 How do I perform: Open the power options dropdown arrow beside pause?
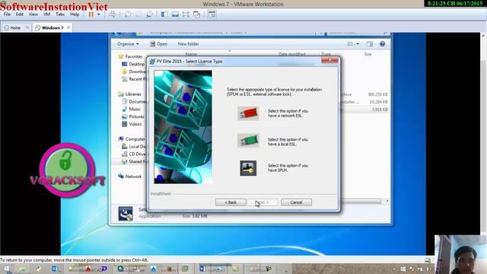coord(99,14)
